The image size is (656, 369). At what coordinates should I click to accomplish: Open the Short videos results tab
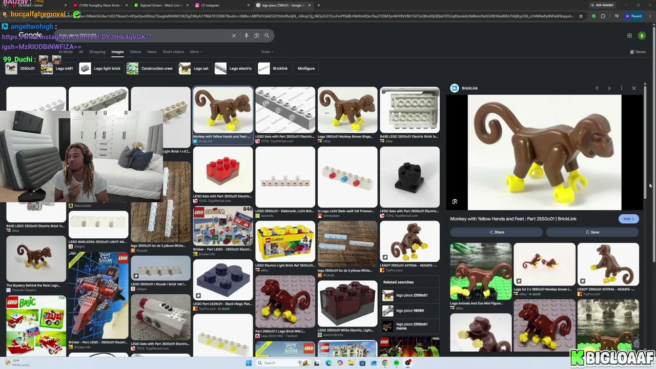point(173,52)
